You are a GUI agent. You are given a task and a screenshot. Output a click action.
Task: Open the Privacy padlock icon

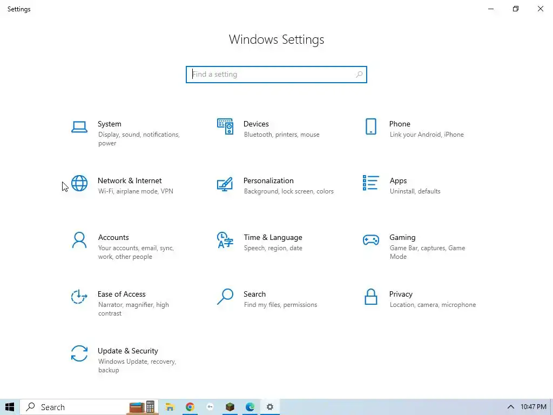(370, 297)
